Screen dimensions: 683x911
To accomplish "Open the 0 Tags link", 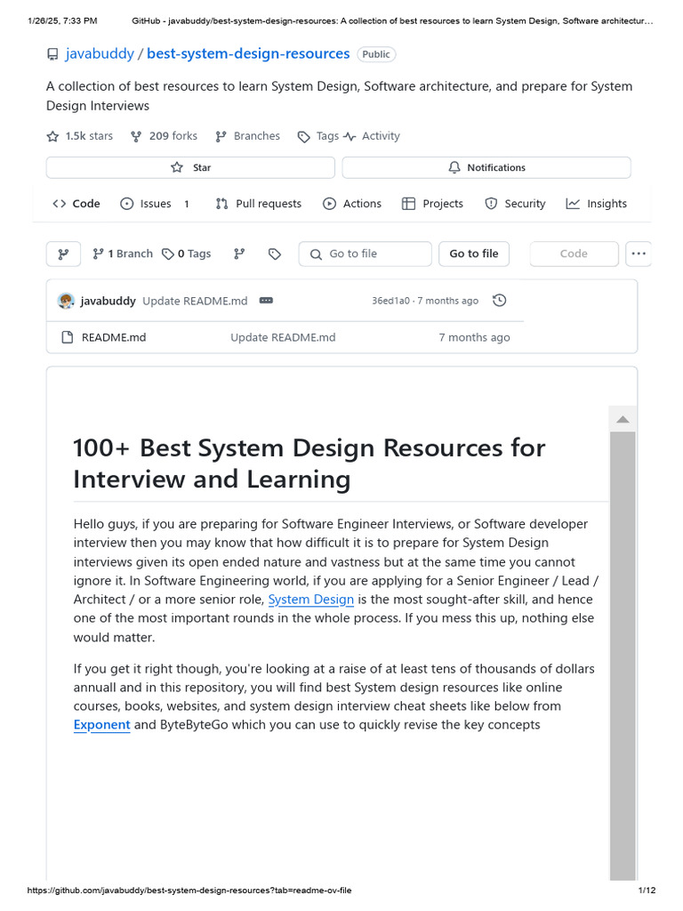I will (187, 254).
